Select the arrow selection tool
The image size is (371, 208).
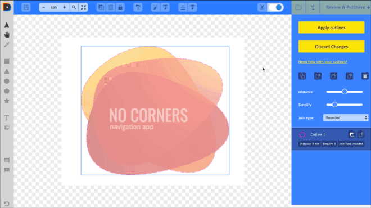[7, 25]
